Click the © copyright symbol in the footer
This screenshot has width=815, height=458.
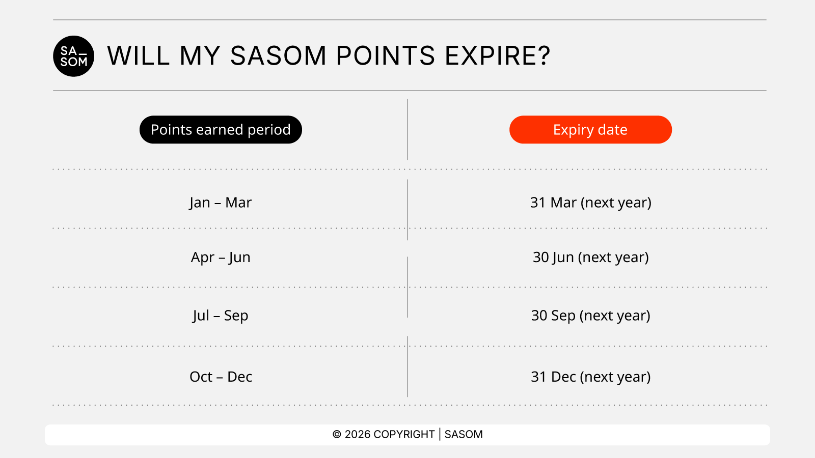point(337,435)
